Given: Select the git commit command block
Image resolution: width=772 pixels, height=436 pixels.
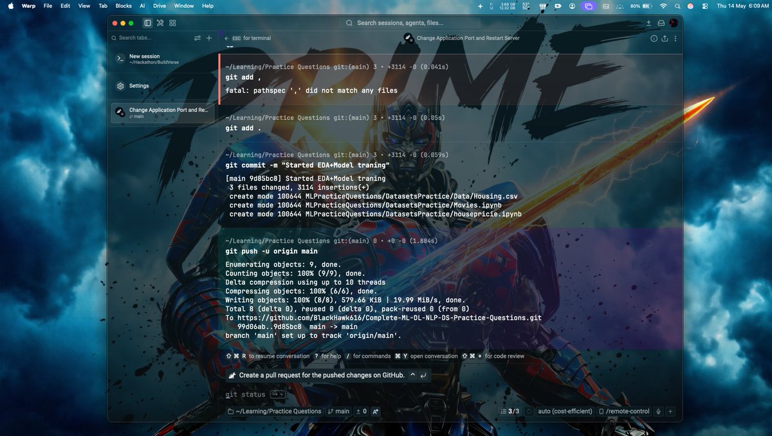Looking at the screenshot, I should pos(451,186).
